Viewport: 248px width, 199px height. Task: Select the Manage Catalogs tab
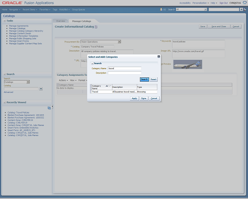coord(82,21)
